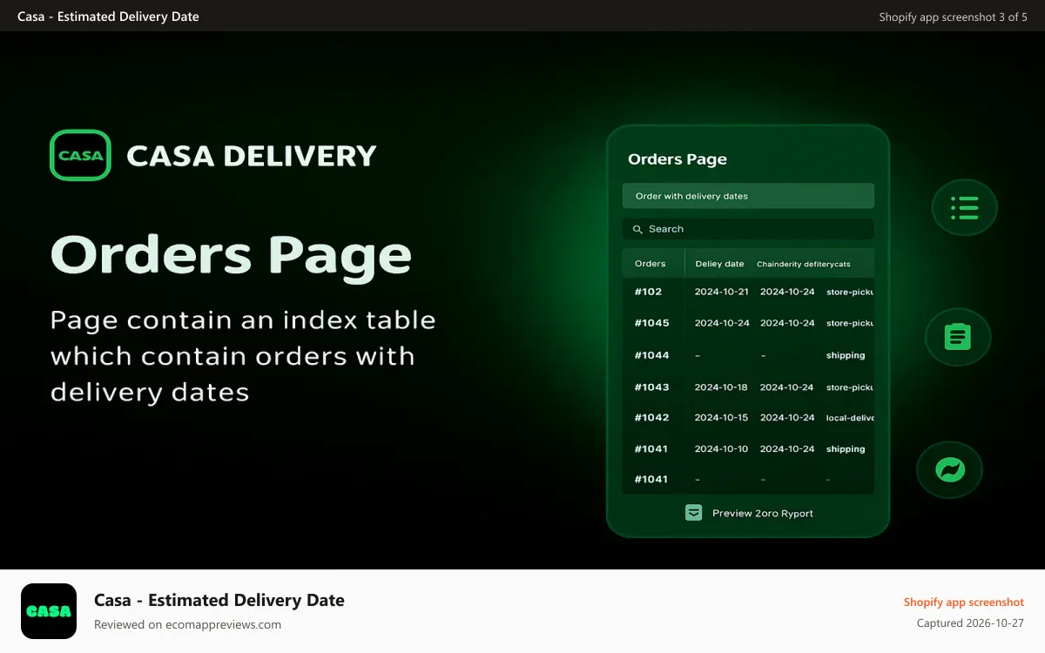Click the green CASA logo badge beside CASA DELIVERY

[80, 155]
